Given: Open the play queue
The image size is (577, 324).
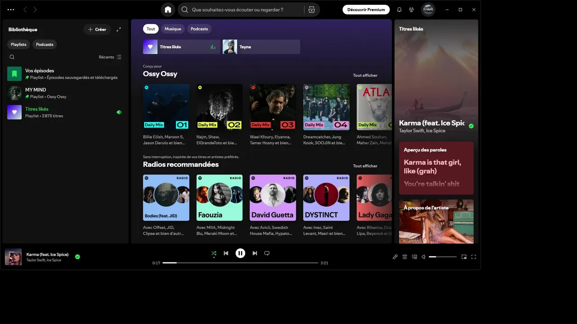Looking at the screenshot, I should pos(405,257).
